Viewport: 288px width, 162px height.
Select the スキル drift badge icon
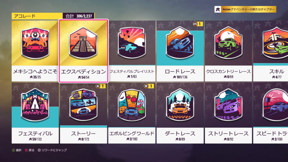point(275,43)
